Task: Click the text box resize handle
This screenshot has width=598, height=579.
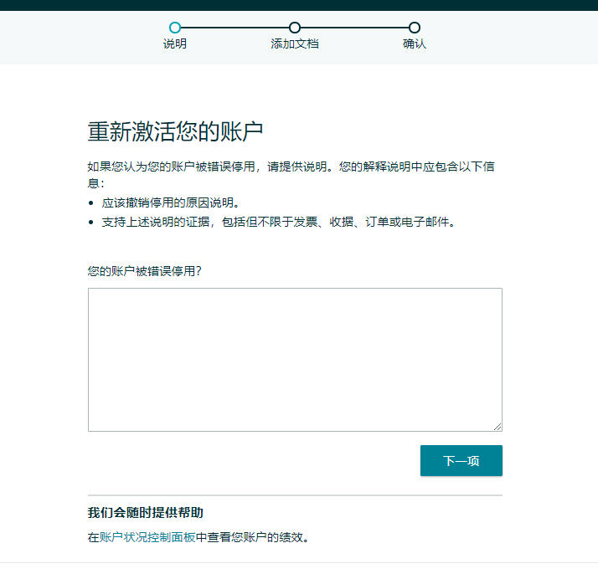Action: click(497, 427)
